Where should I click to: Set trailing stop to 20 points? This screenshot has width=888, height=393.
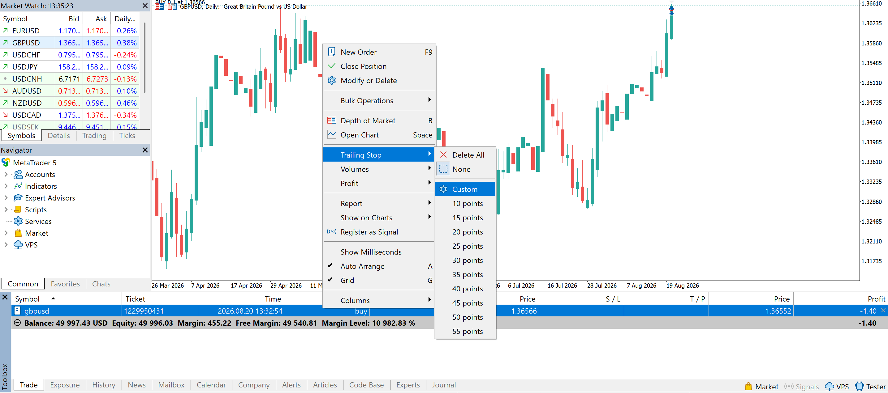tap(465, 232)
